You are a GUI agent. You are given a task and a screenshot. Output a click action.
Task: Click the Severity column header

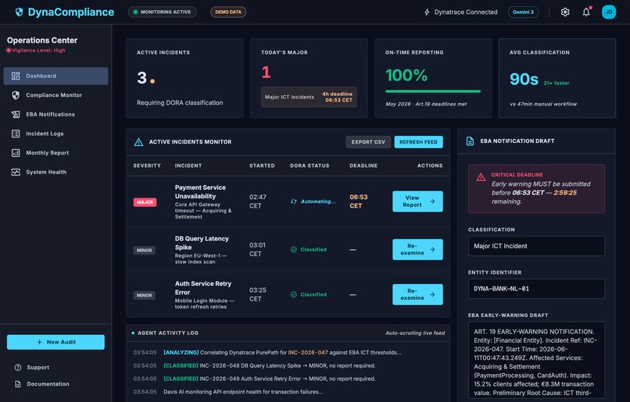147,165
